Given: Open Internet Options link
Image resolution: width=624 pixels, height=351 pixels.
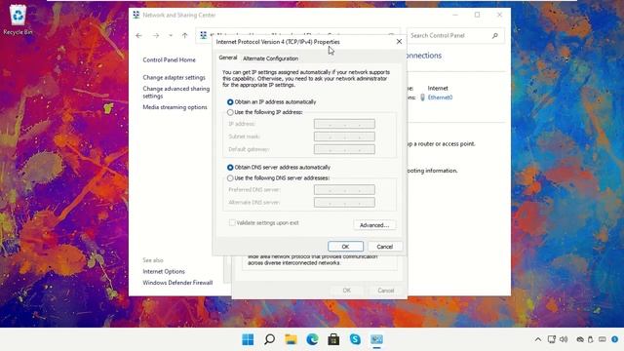Looking at the screenshot, I should (x=164, y=271).
